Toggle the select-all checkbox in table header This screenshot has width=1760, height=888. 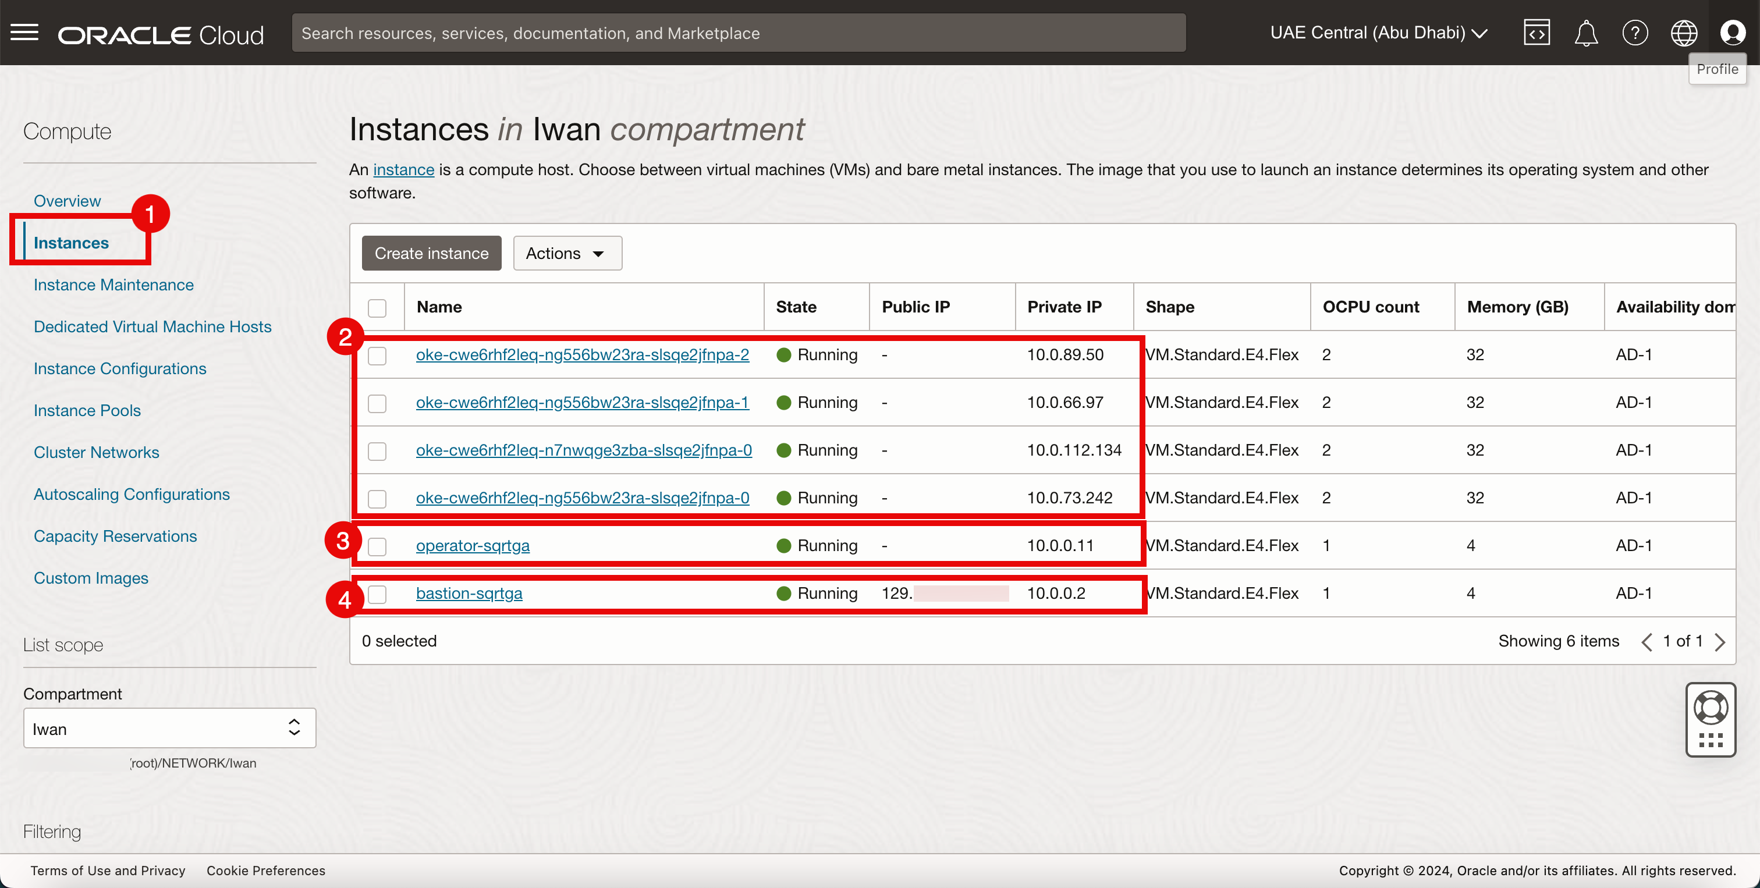(x=377, y=307)
